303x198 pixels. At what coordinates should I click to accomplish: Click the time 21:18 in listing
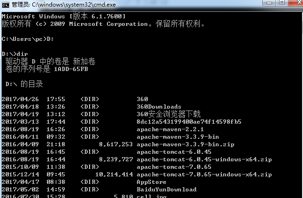[x=56, y=144]
